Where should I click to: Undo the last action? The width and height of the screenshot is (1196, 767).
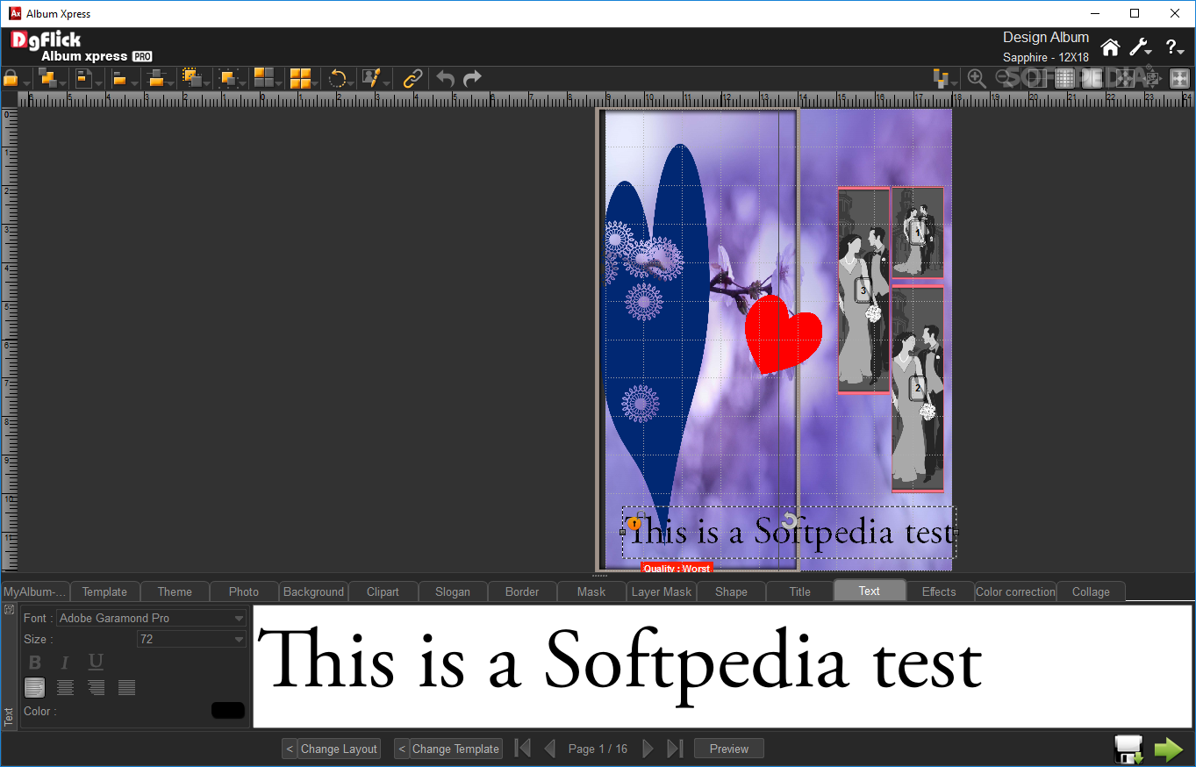click(x=445, y=79)
